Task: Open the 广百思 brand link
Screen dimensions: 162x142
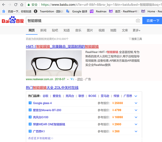Action: (x=128, y=96)
